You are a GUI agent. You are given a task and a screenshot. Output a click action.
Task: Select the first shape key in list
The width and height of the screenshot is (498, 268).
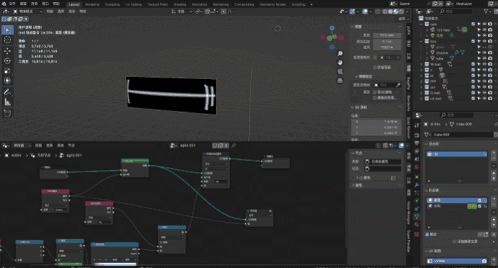[457, 200]
